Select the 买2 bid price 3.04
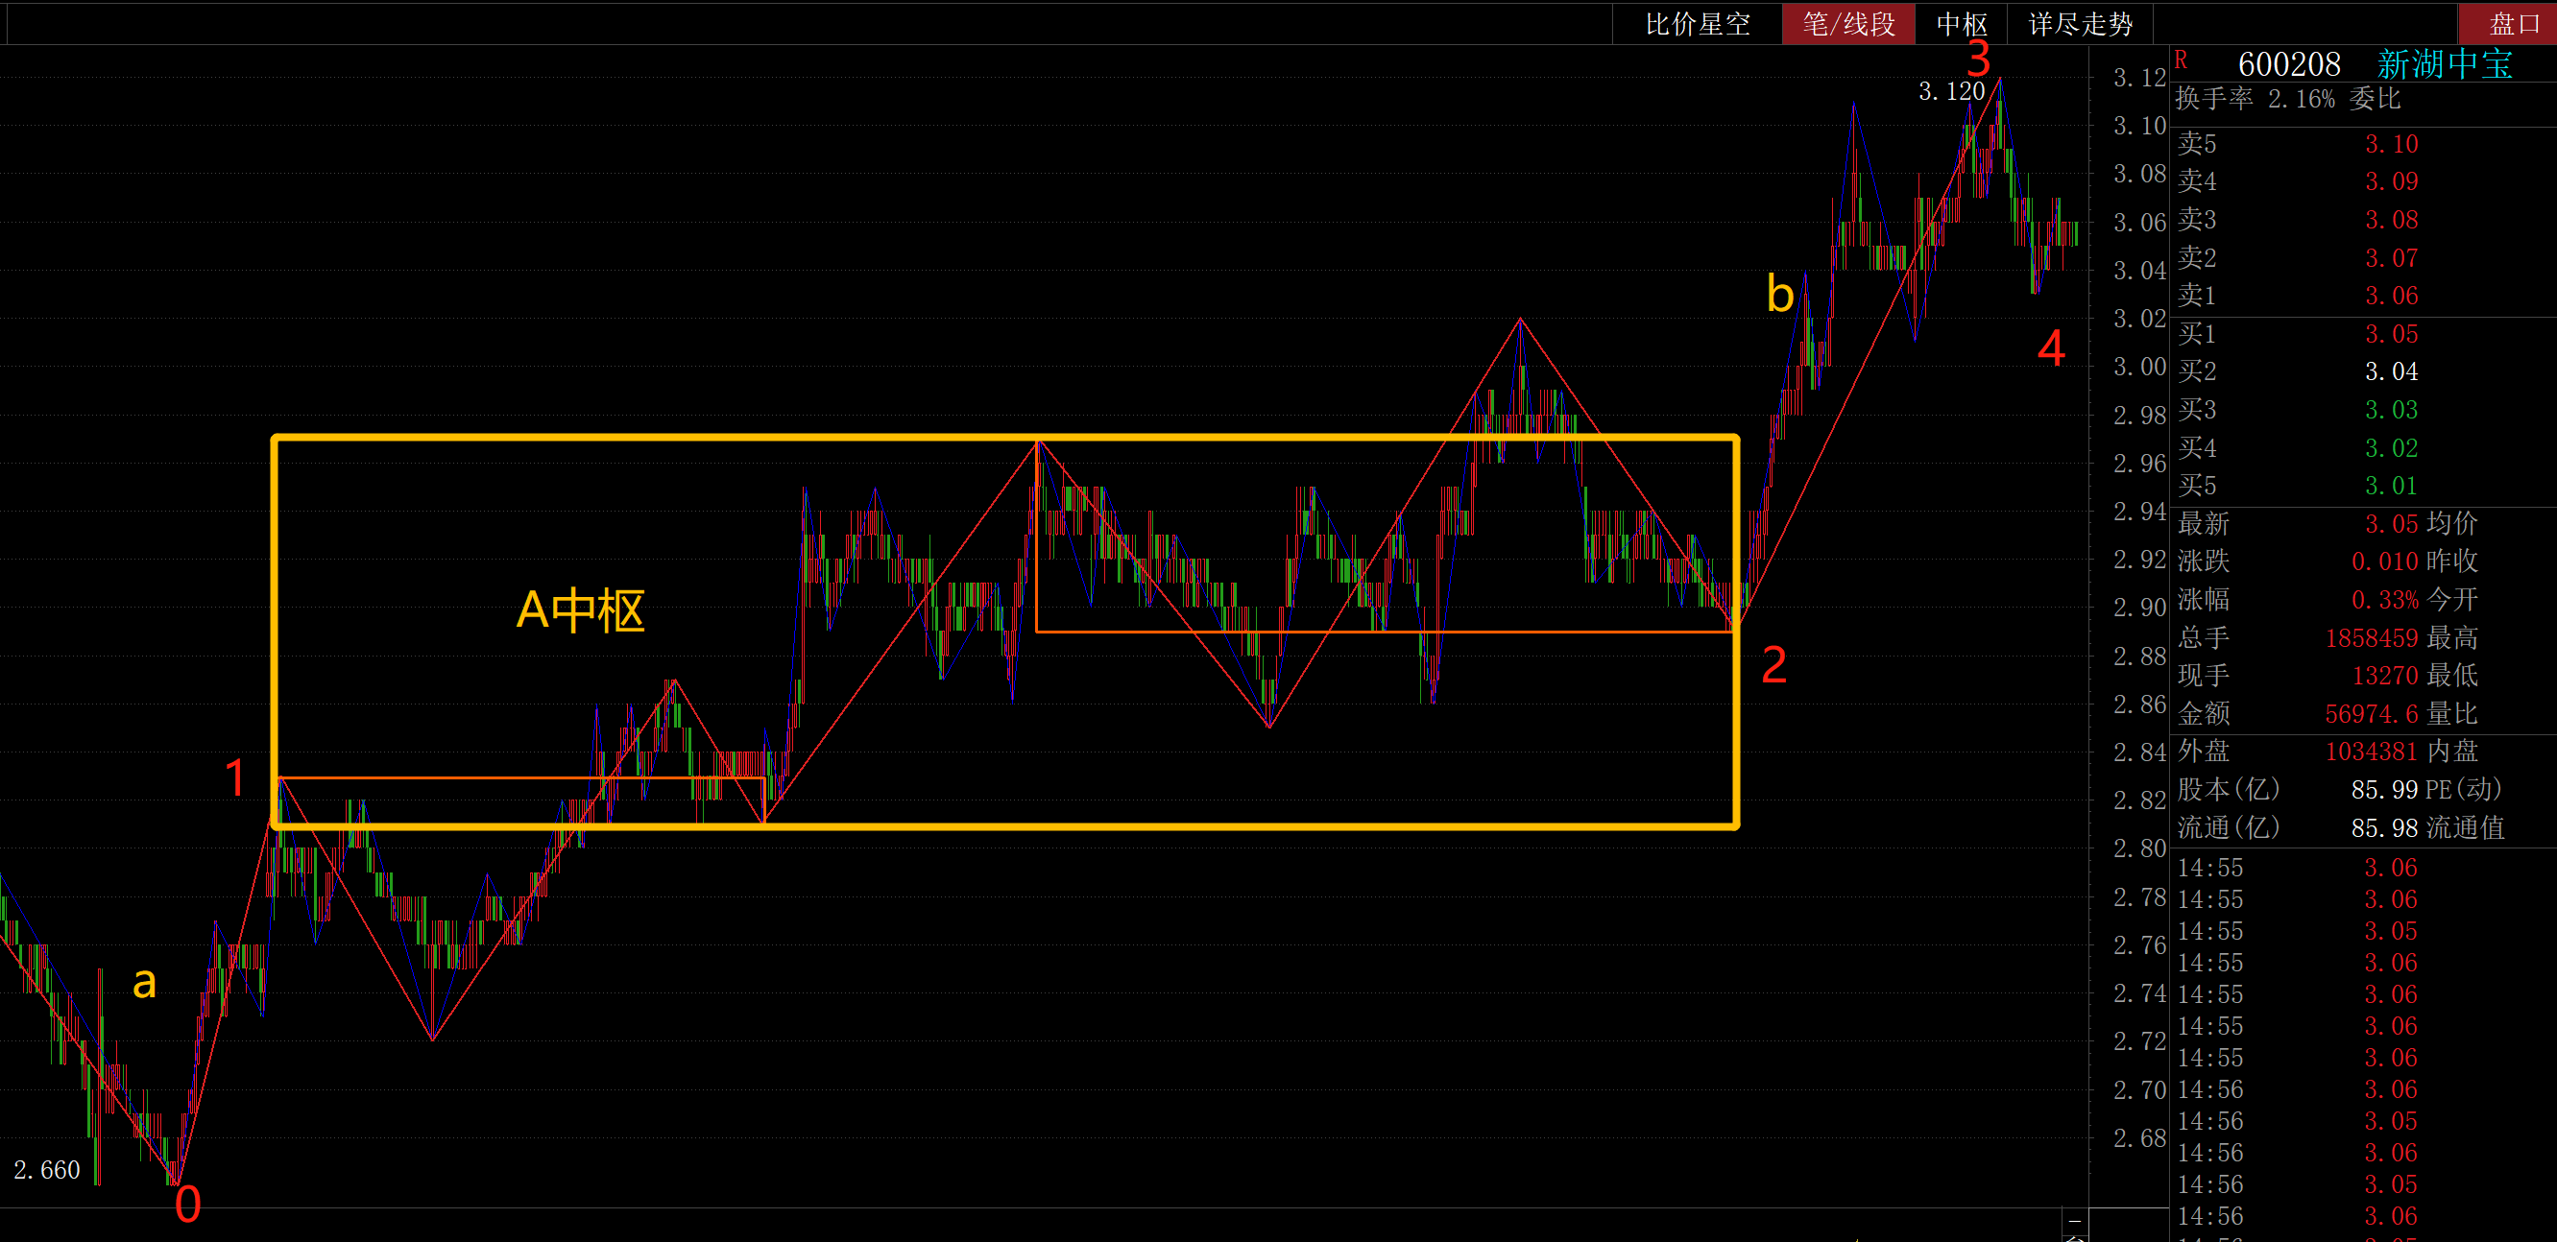The image size is (2557, 1242). [2391, 372]
